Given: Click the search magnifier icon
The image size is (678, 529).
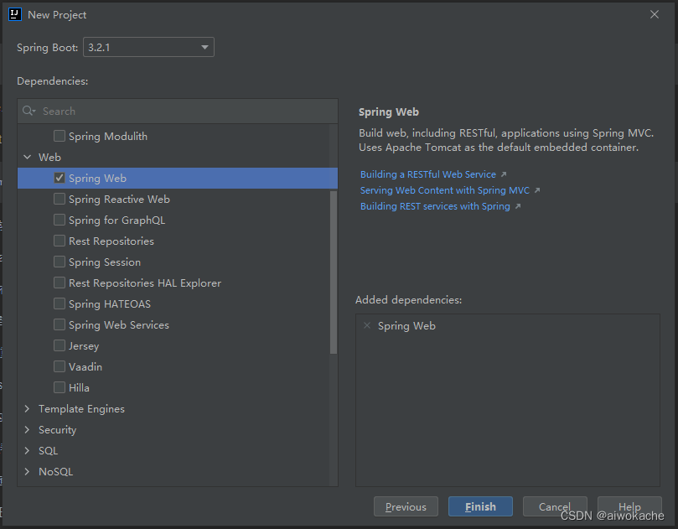Looking at the screenshot, I should [28, 111].
